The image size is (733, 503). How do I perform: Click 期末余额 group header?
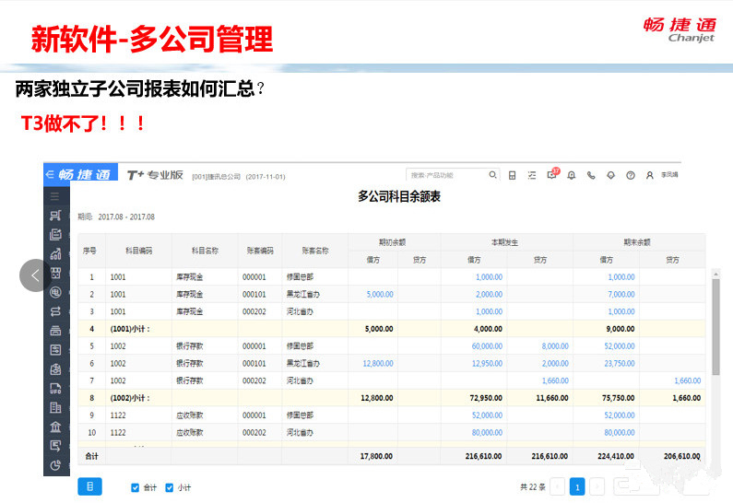pos(637,242)
